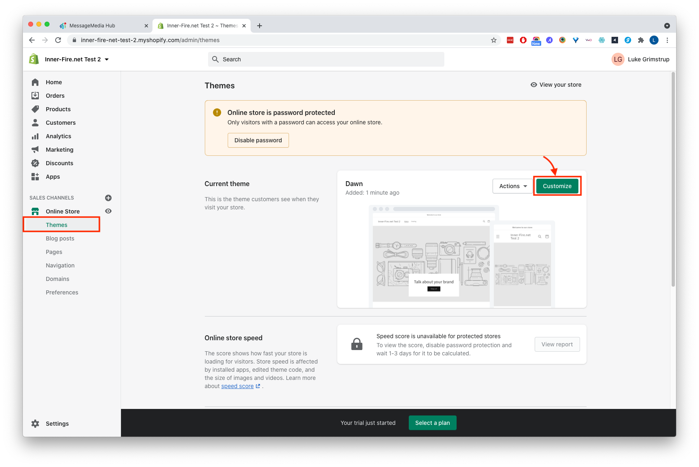
Task: Click the Shopify logo icon
Action: point(34,59)
